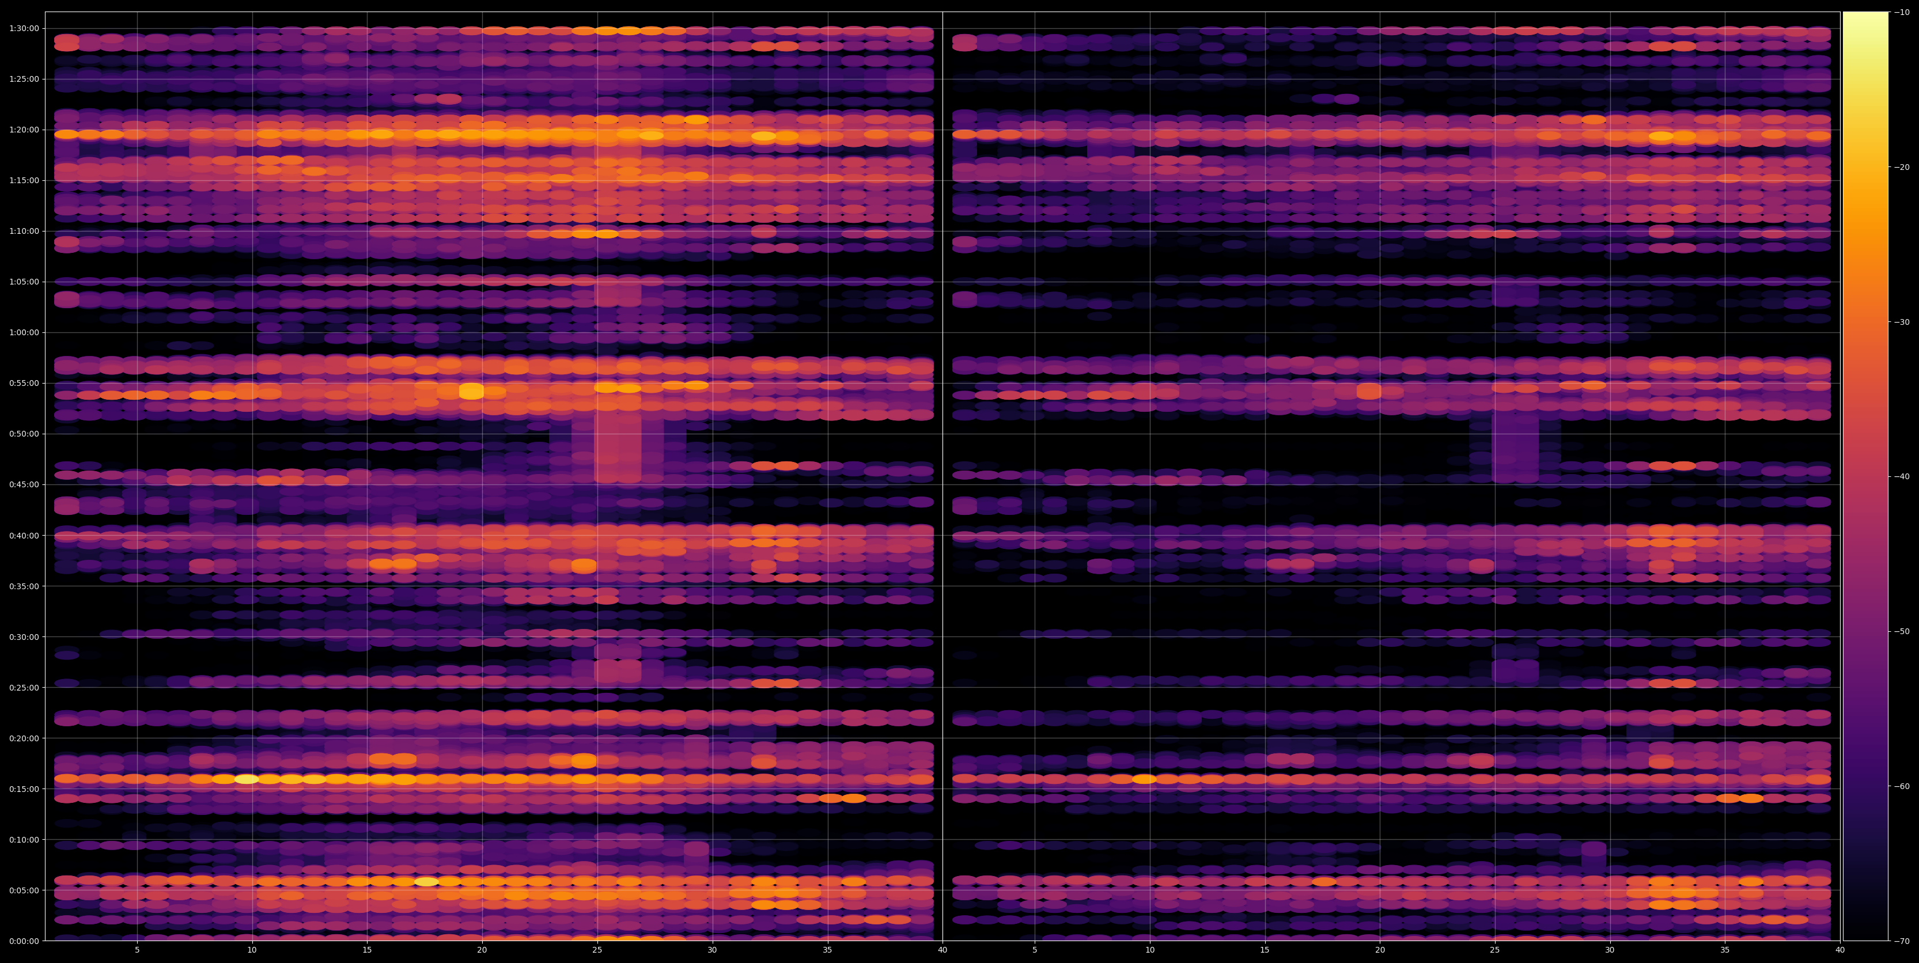1919x963 pixels.
Task: Click the 0:00:00 time axis label
Action: [x=24, y=941]
